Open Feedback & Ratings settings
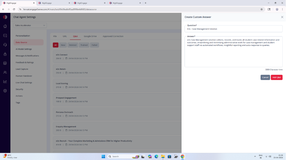 point(25,62)
